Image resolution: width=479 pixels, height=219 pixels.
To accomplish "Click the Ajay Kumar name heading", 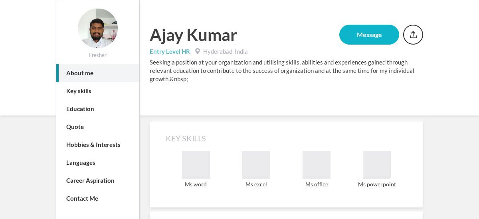I will point(193,35).
